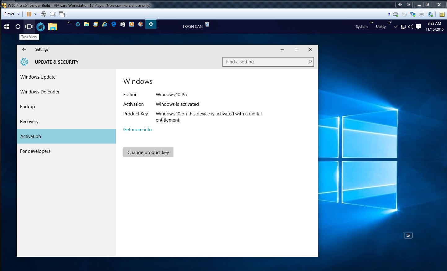This screenshot has height=271, width=447.
Task: Click the Find a setting search box
Action: click(x=268, y=62)
